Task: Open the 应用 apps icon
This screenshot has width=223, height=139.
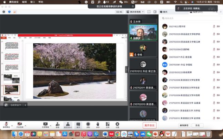Action: point(108,124)
